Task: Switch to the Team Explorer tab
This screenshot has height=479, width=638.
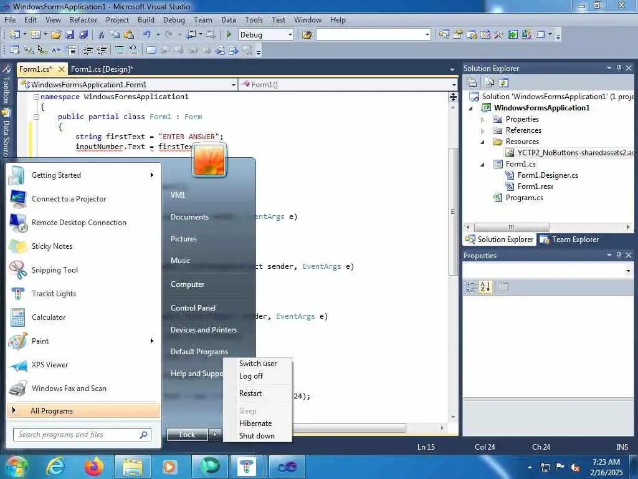Action: 569,239
